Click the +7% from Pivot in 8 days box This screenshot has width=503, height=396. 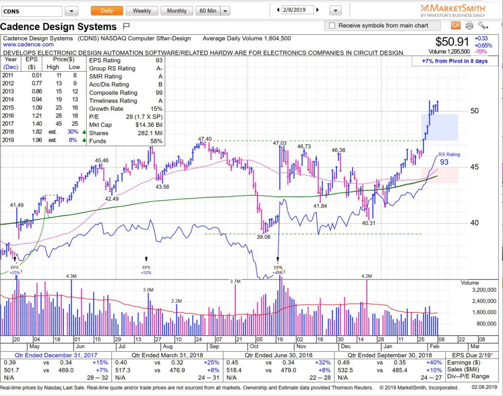pyautogui.click(x=454, y=61)
